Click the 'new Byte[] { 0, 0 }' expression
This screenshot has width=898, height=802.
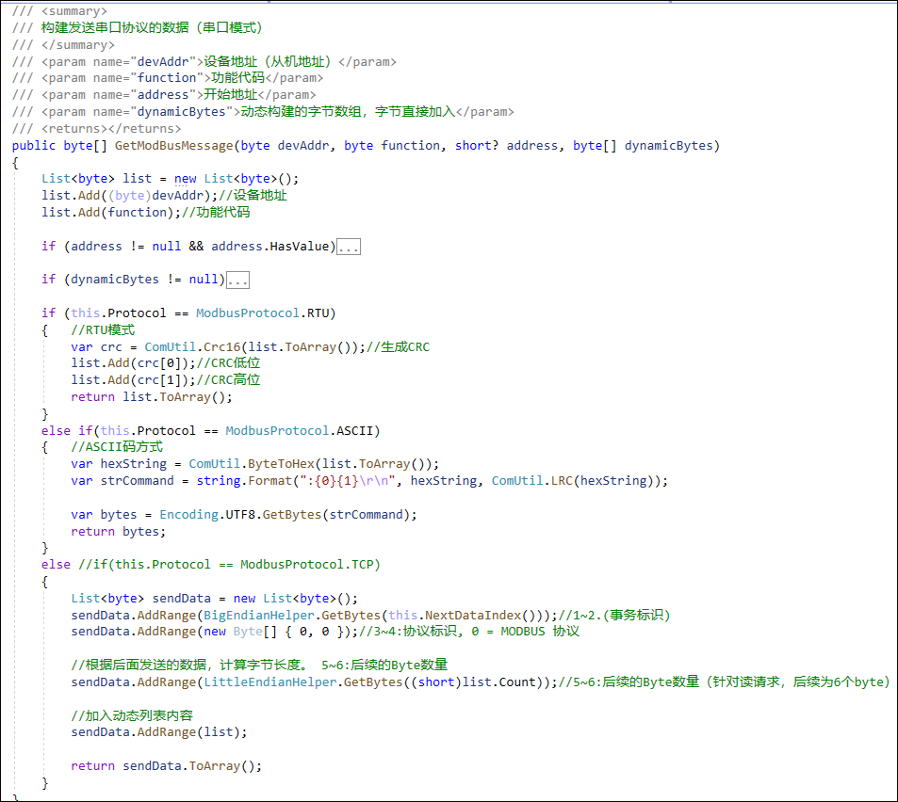tap(273, 633)
